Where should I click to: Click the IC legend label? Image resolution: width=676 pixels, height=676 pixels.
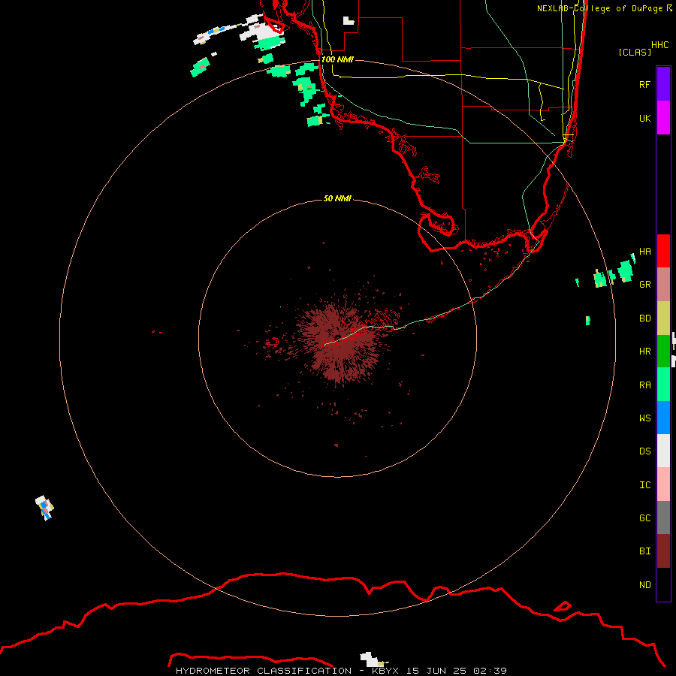644,485
